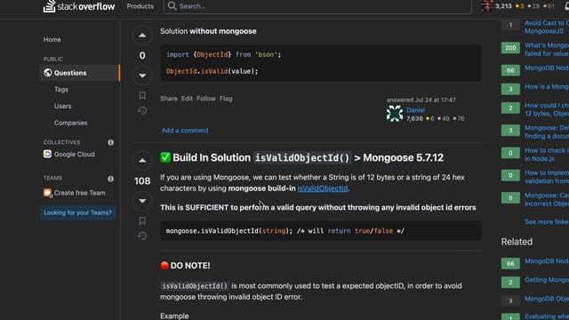Viewport: 569px width, 320px height.
Task: Open the Products menu
Action: pos(140,6)
